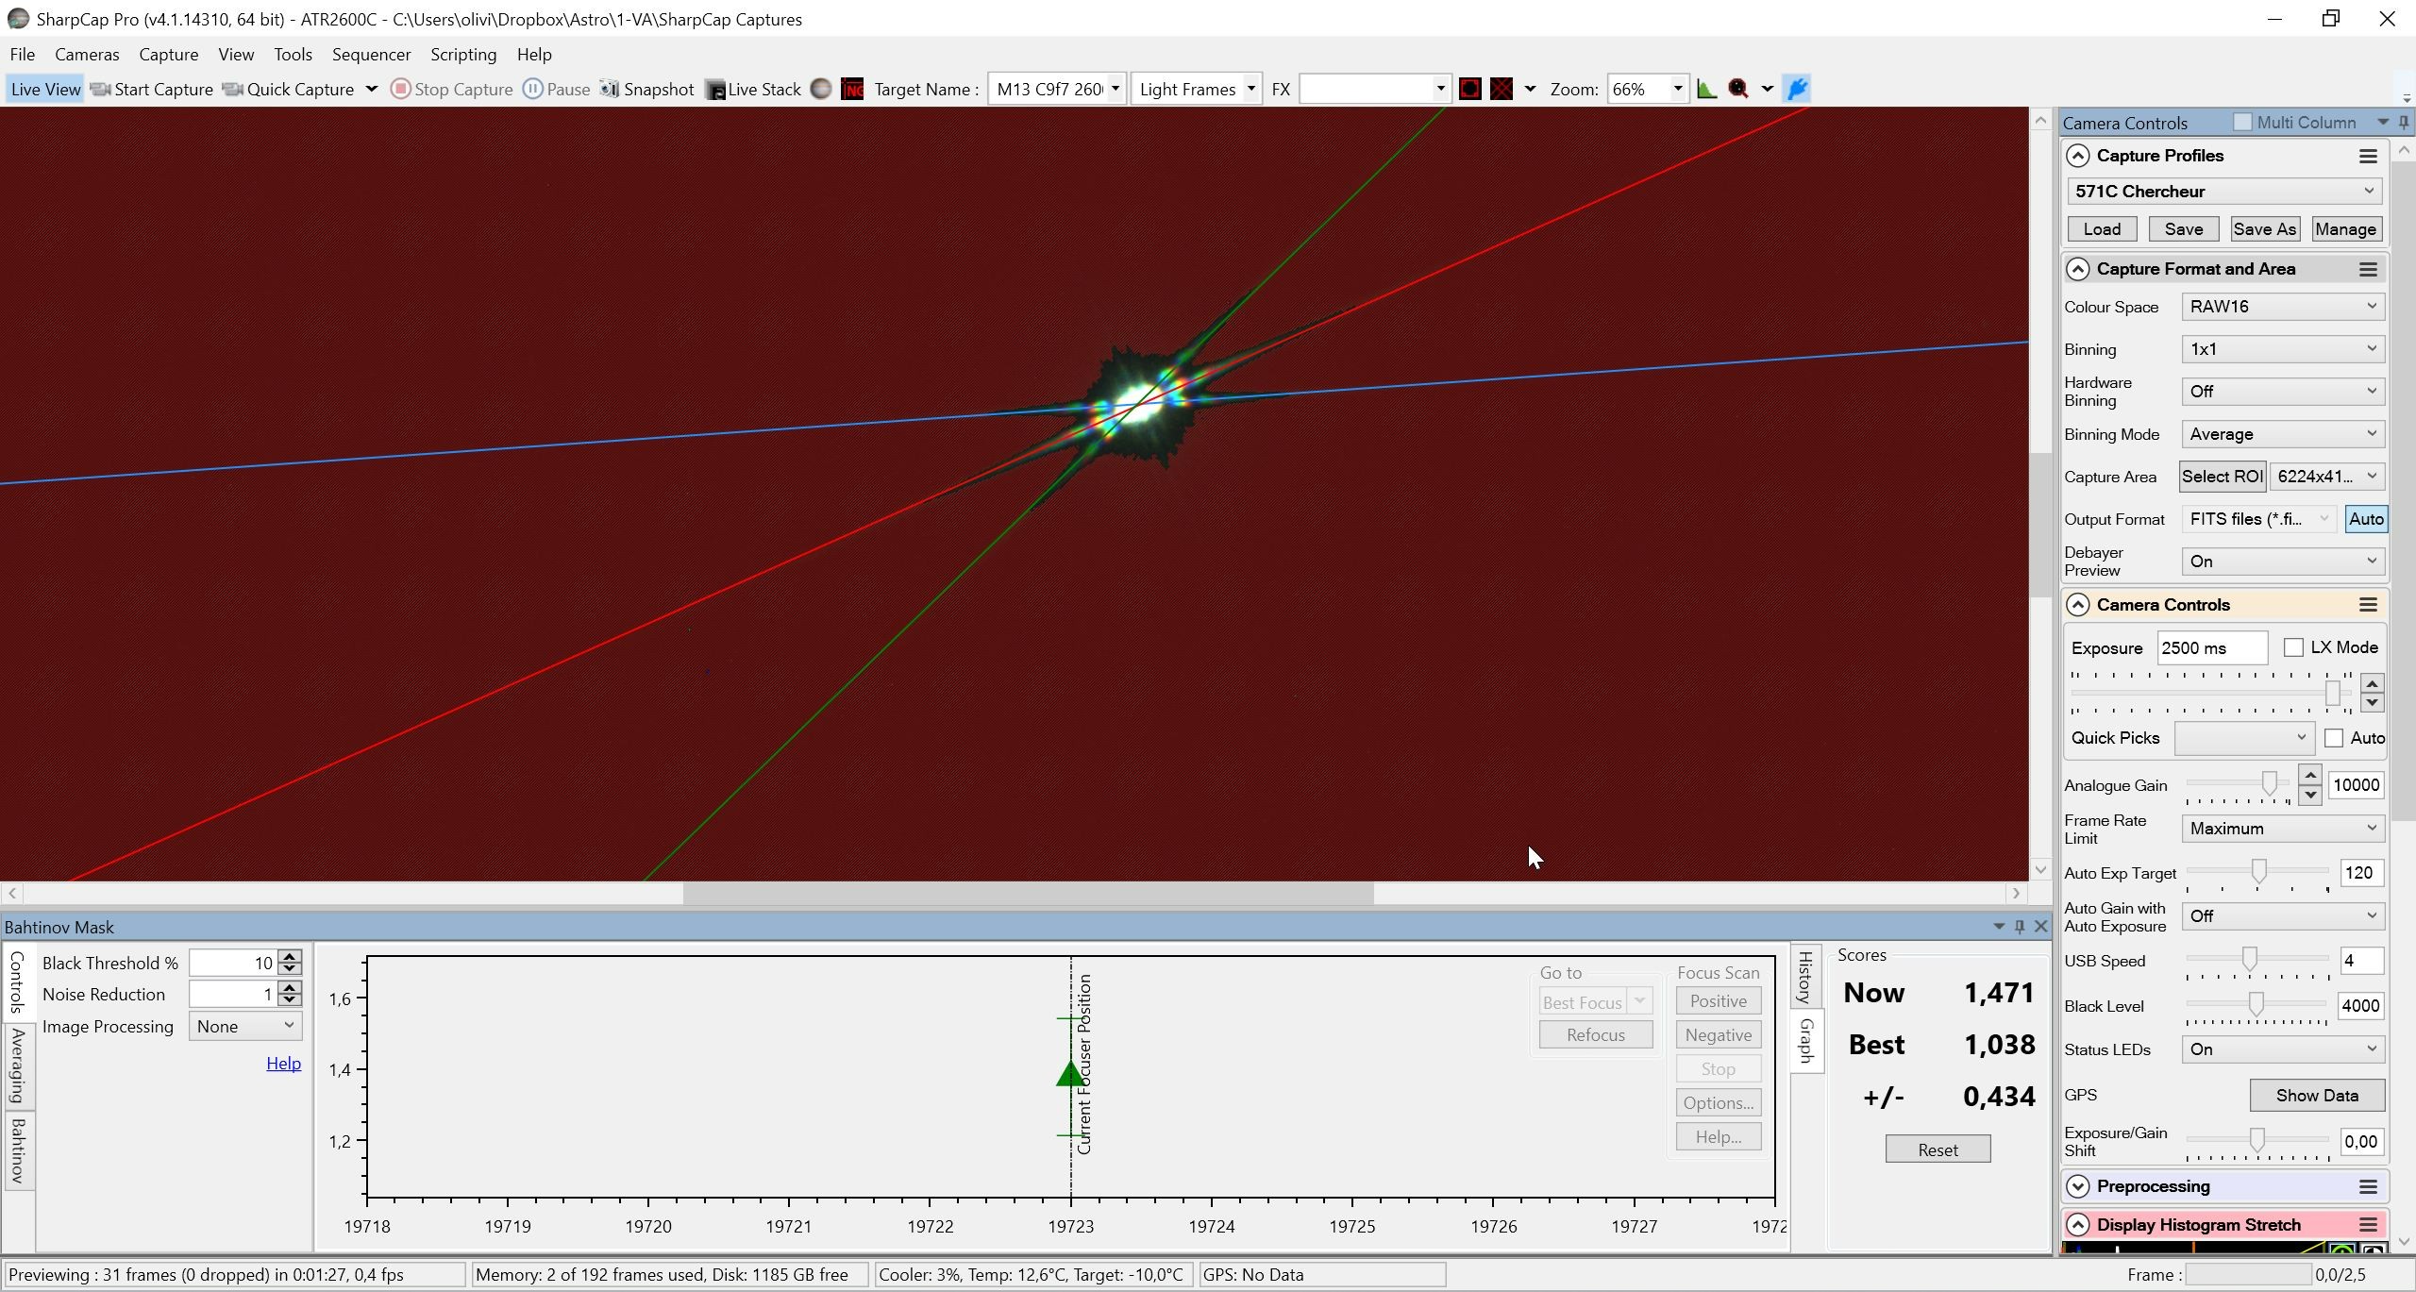The height and width of the screenshot is (1292, 2416).
Task: Click the Start Capture toolbar icon
Action: 100,89
